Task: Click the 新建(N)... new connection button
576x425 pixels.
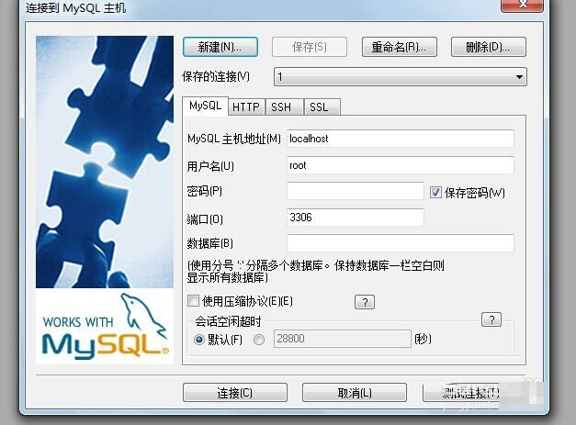Action: 220,47
